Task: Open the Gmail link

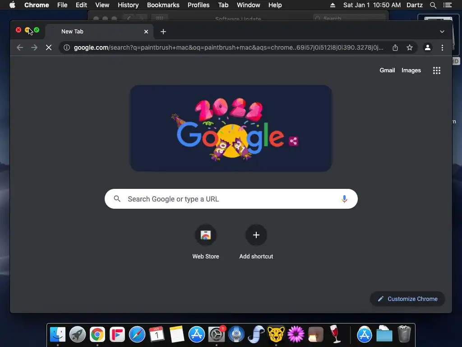Action: coord(387,70)
